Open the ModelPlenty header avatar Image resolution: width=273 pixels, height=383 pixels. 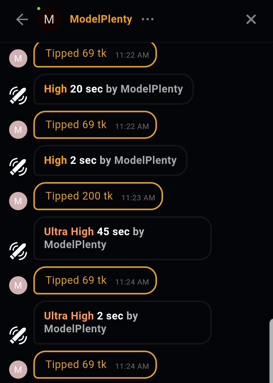(49, 19)
